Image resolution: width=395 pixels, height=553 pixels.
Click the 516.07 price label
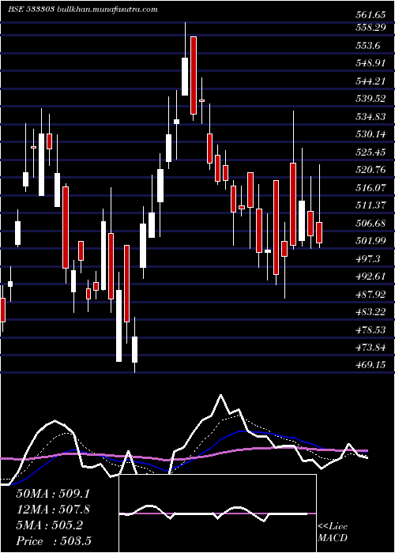(371, 188)
